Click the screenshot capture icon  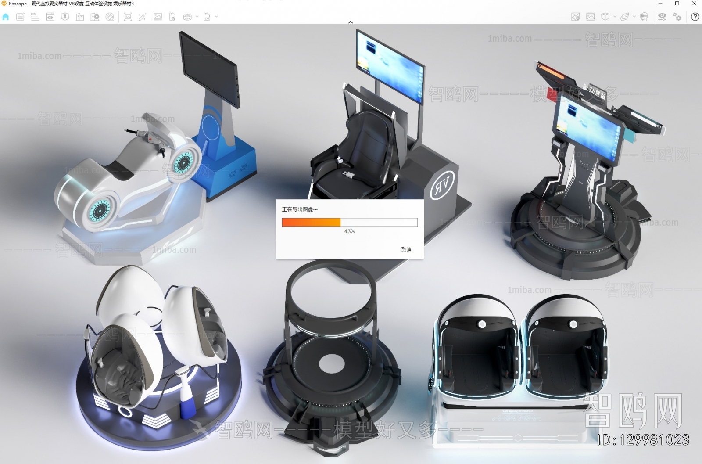point(128,17)
